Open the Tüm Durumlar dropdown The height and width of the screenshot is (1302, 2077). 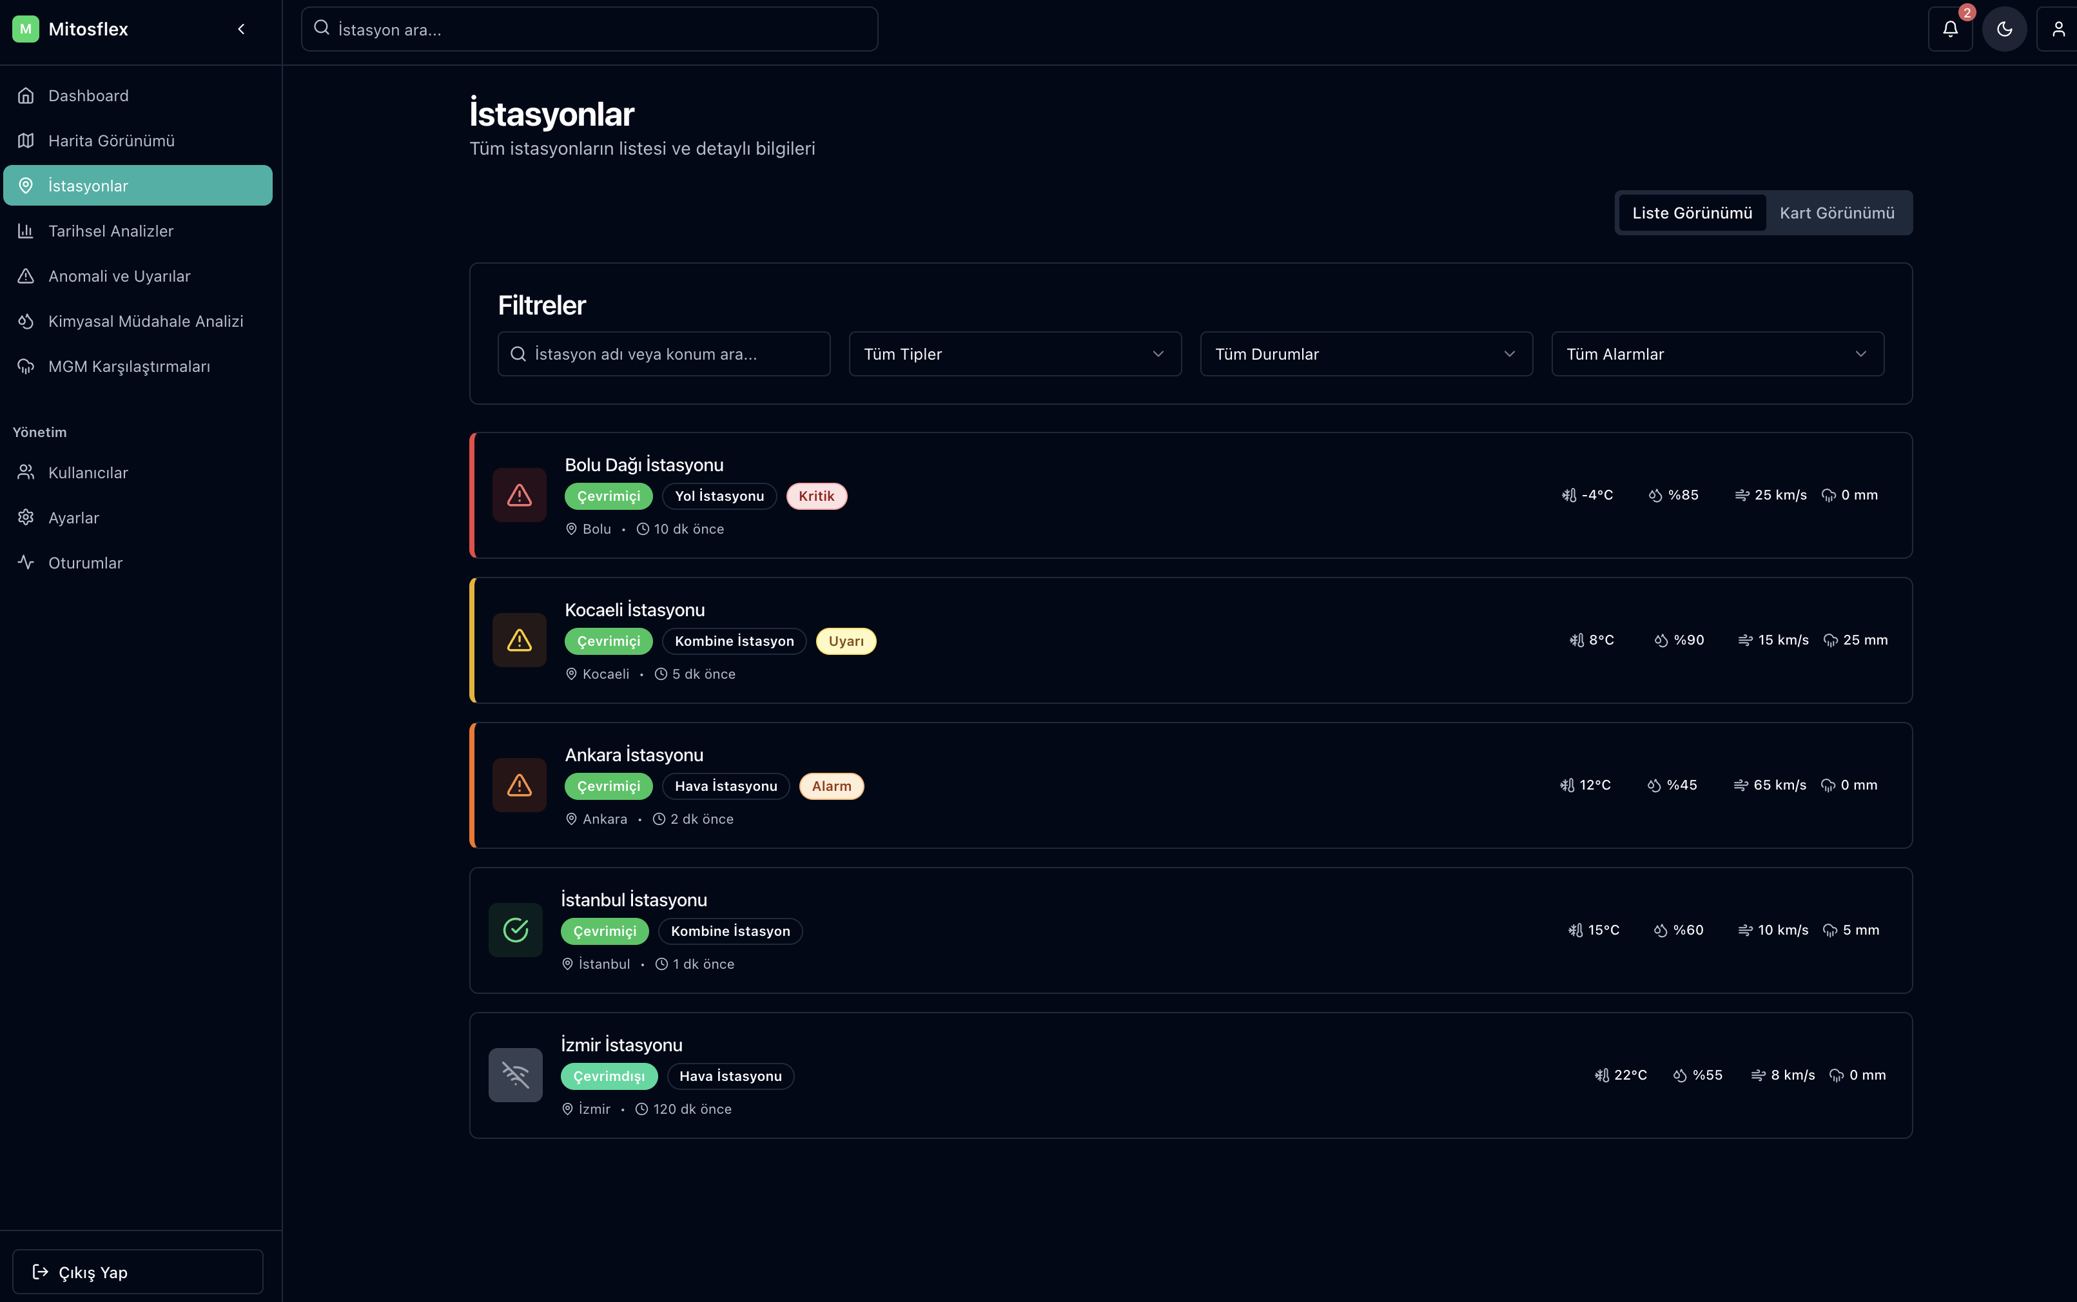(1366, 354)
